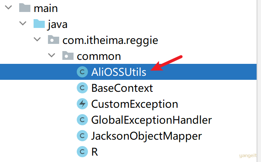The image size is (261, 162).
Task: Click the CustomException lightning bolt icon
Action: (x=82, y=104)
